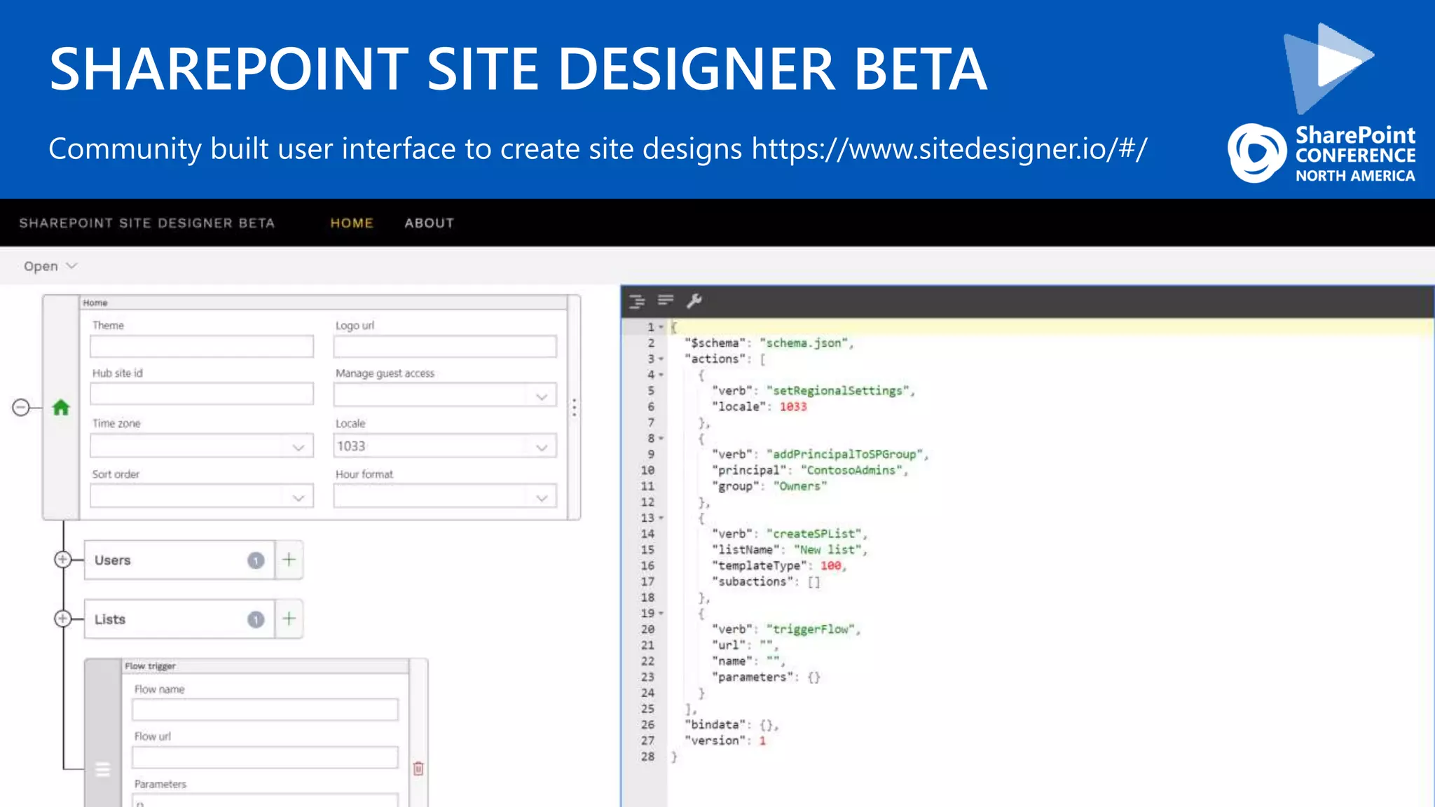The image size is (1435, 807).
Task: Fold the actions array at line 3
Action: [661, 359]
